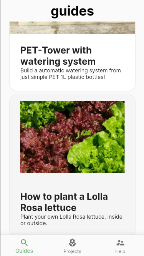Select the 'Build a automatic watering system' description
The width and height of the screenshot is (144, 256).
coord(71,74)
